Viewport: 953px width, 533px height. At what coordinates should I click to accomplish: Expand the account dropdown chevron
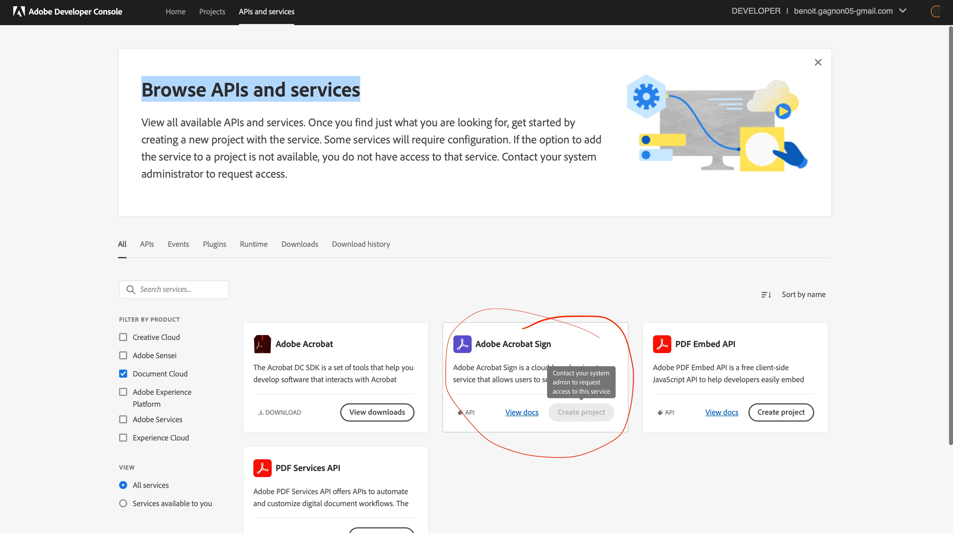(903, 11)
